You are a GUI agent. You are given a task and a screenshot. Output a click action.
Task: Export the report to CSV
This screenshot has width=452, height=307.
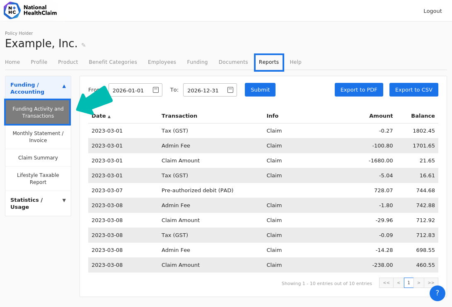(x=413, y=89)
